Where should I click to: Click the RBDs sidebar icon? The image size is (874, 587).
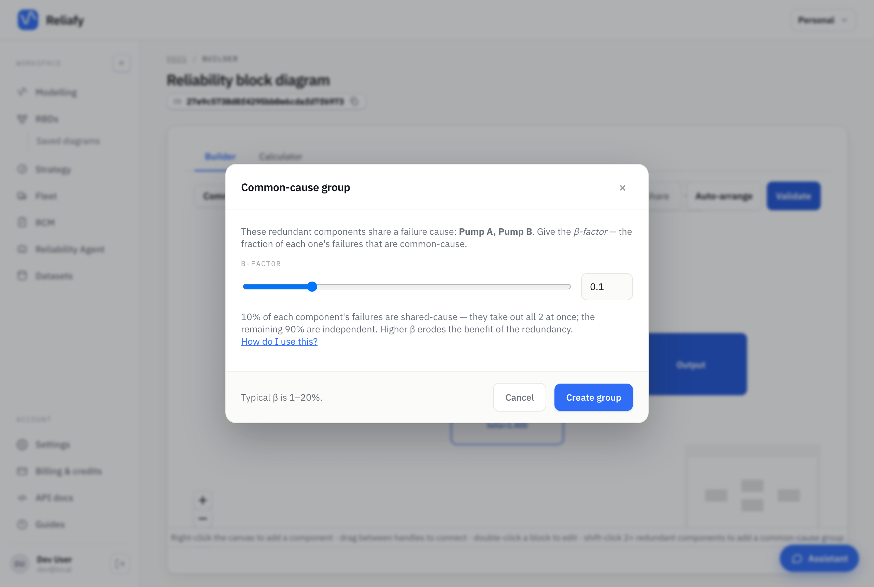tap(22, 119)
